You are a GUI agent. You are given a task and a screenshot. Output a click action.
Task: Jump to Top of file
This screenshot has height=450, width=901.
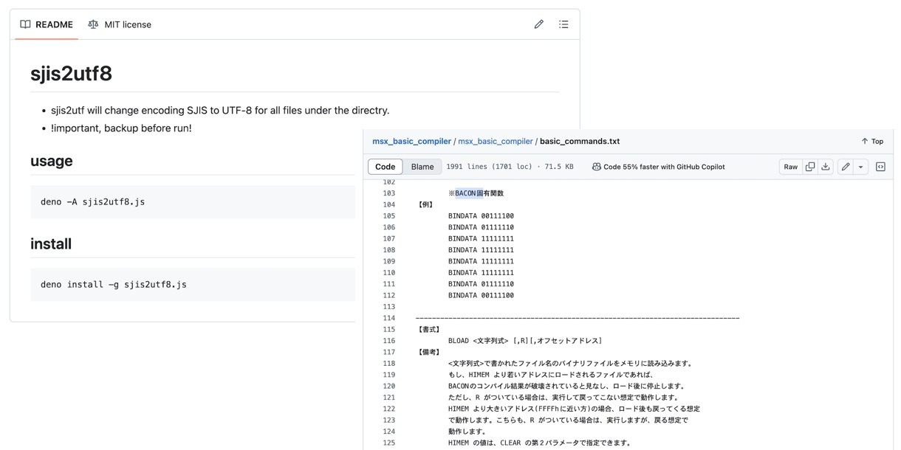(872, 141)
